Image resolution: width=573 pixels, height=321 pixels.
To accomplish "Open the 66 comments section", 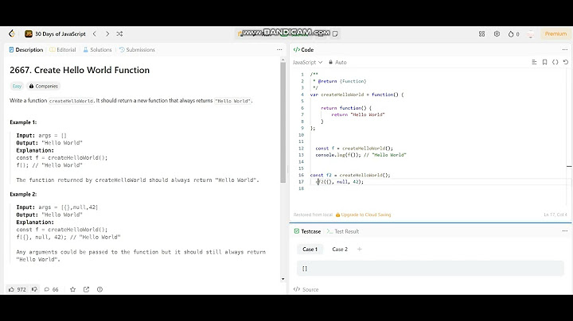I will point(52,289).
